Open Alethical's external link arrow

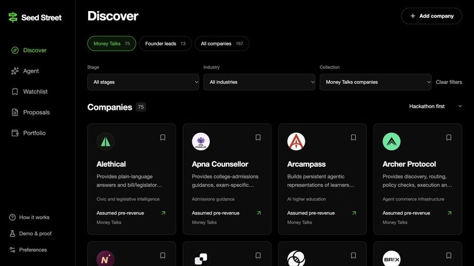pyautogui.click(x=163, y=213)
